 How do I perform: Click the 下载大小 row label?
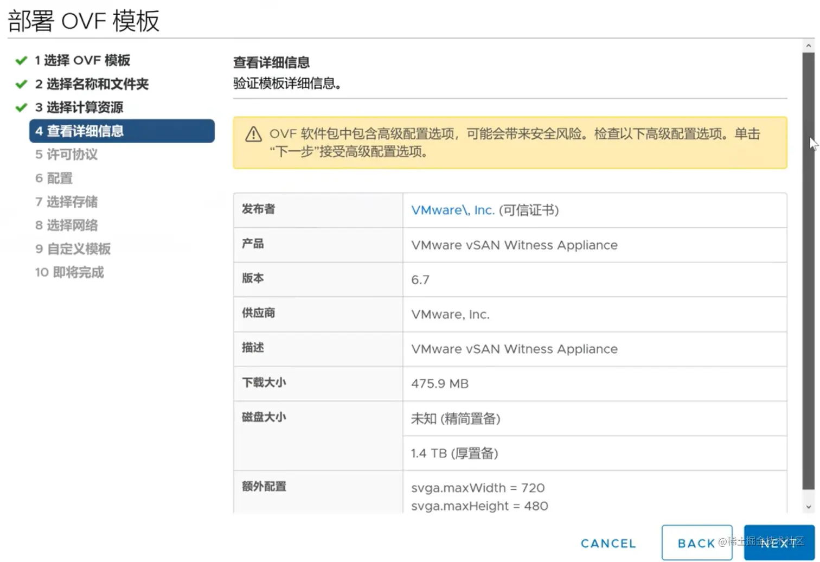tap(264, 382)
